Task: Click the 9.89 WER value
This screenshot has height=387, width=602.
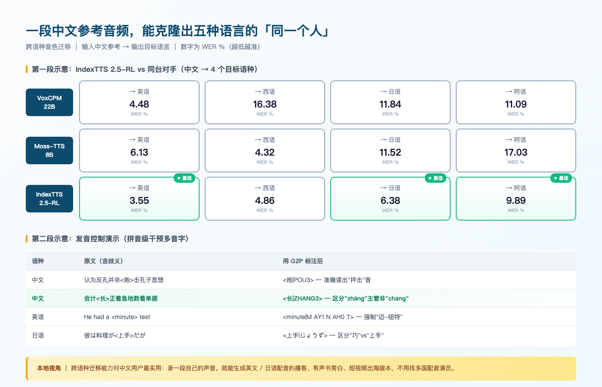Action: click(516, 200)
